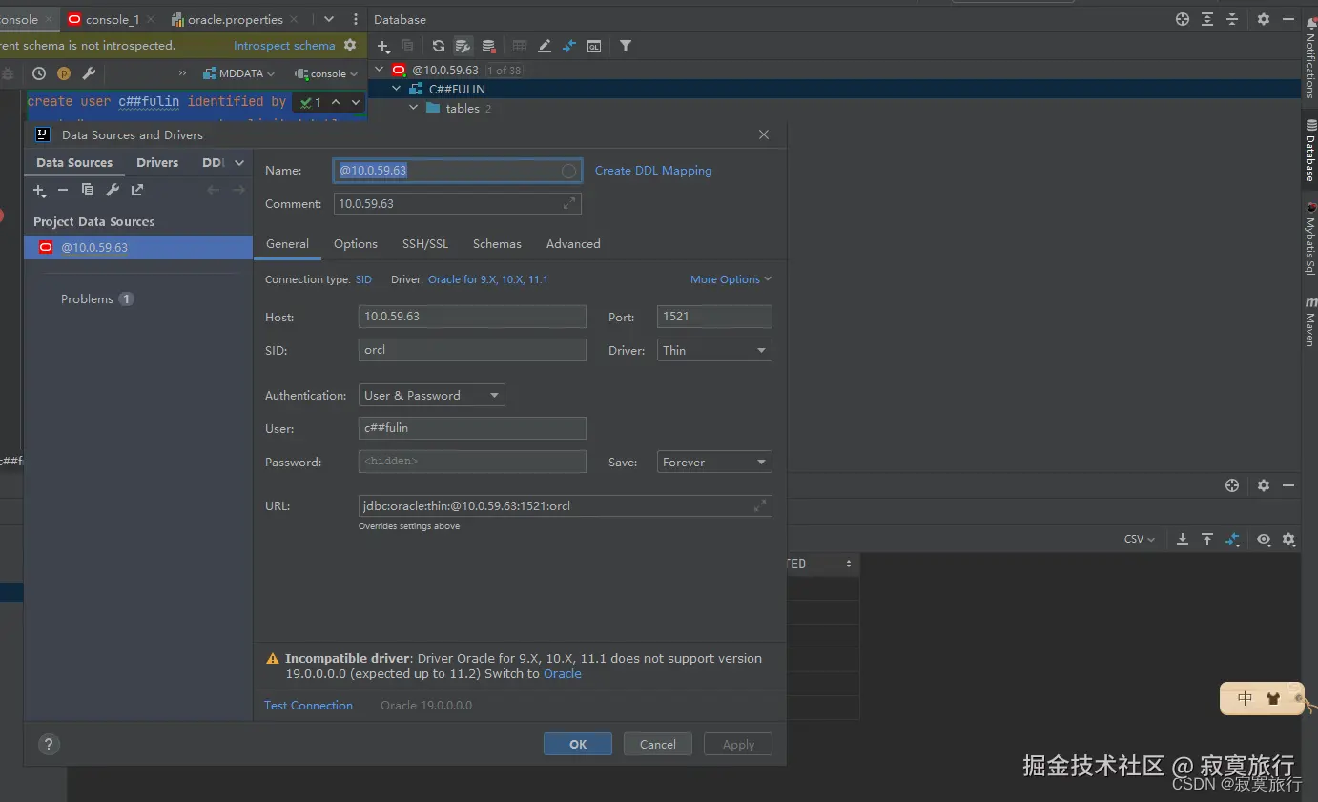Click the add data source plus icon in dialog
Image resolution: width=1318 pixels, height=802 pixels.
pyautogui.click(x=39, y=190)
